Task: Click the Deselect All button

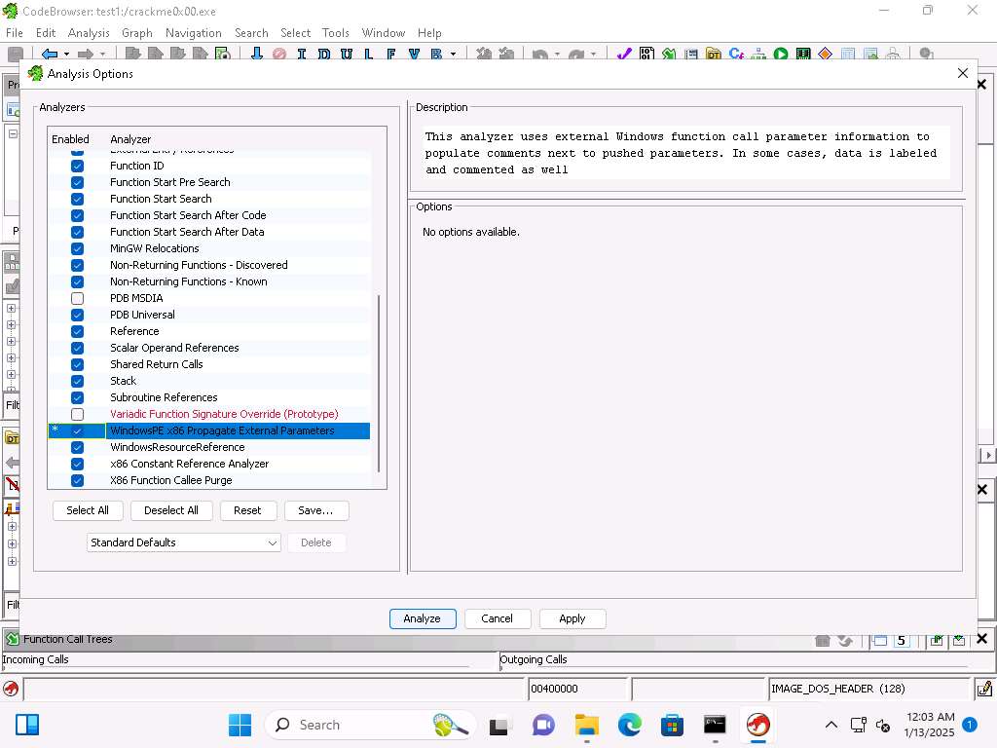Action: [x=170, y=510]
